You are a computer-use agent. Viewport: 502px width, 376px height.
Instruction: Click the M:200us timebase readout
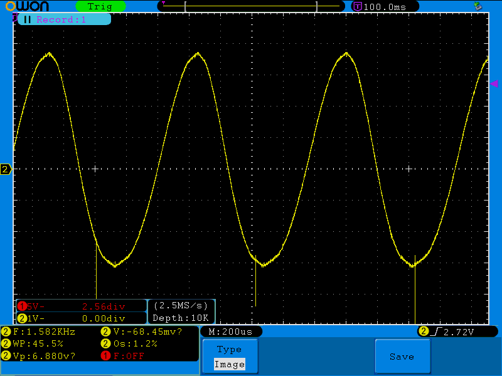coord(231,332)
